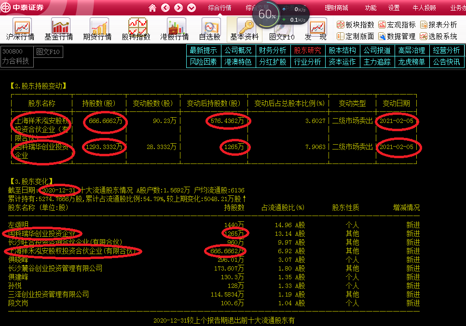Viewport: 466px width, 326px height.
Task: Open 设置 menu
Action: pyautogui.click(x=394, y=8)
